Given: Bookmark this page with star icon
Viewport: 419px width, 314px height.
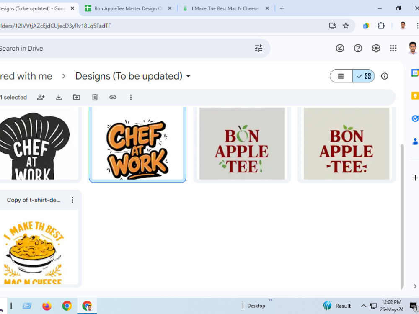Looking at the screenshot, I should pyautogui.click(x=346, y=26).
